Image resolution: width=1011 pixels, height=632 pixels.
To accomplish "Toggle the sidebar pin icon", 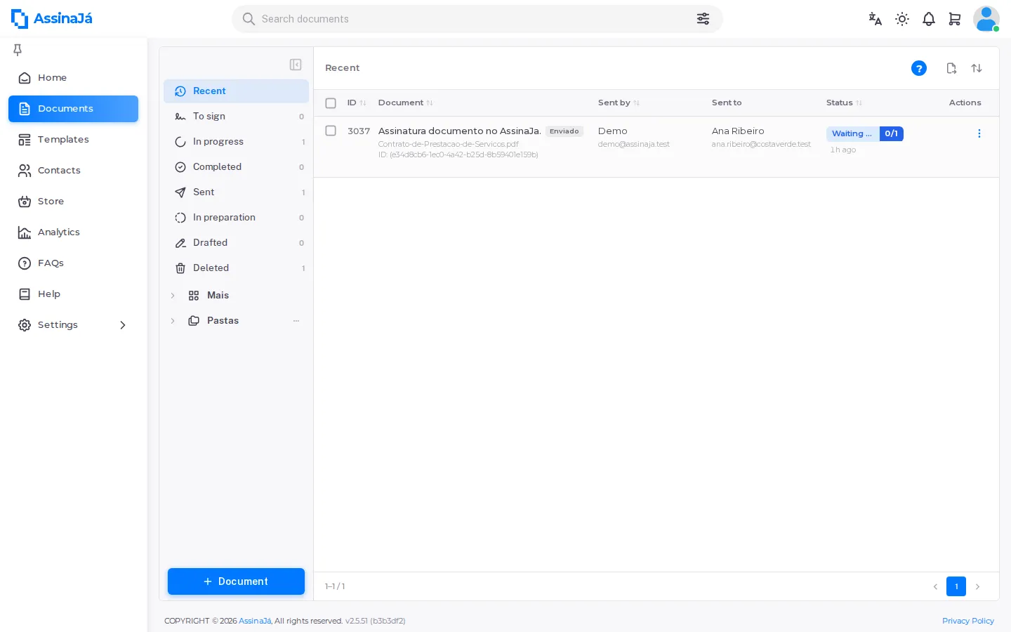I will point(18,49).
